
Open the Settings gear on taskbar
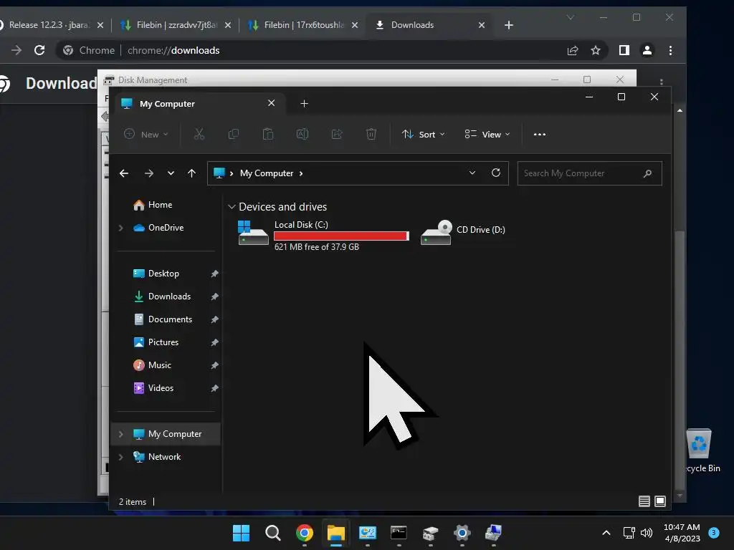point(462,533)
